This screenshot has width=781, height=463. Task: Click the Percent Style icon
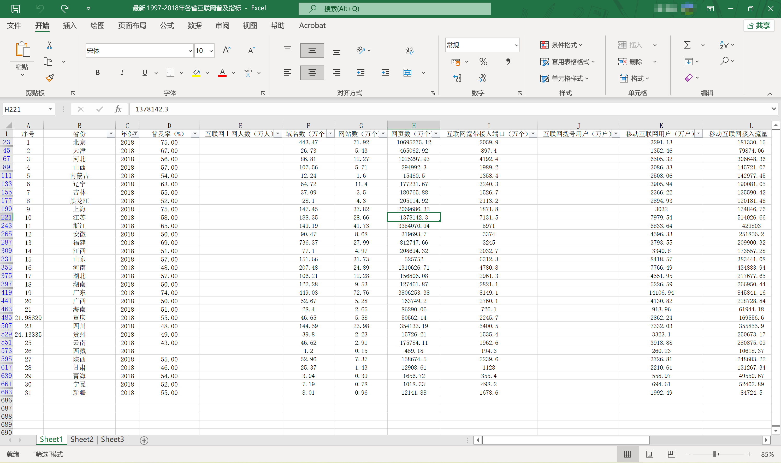(483, 62)
